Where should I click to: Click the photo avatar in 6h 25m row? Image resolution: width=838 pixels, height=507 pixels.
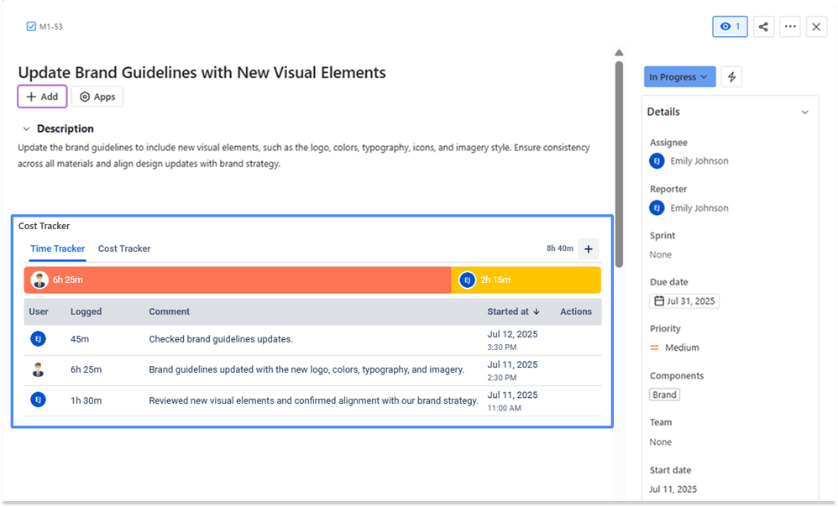38,369
